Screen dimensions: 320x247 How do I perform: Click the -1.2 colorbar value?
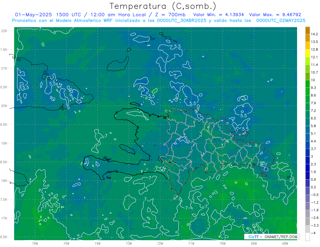pyautogui.click(x=315, y=203)
